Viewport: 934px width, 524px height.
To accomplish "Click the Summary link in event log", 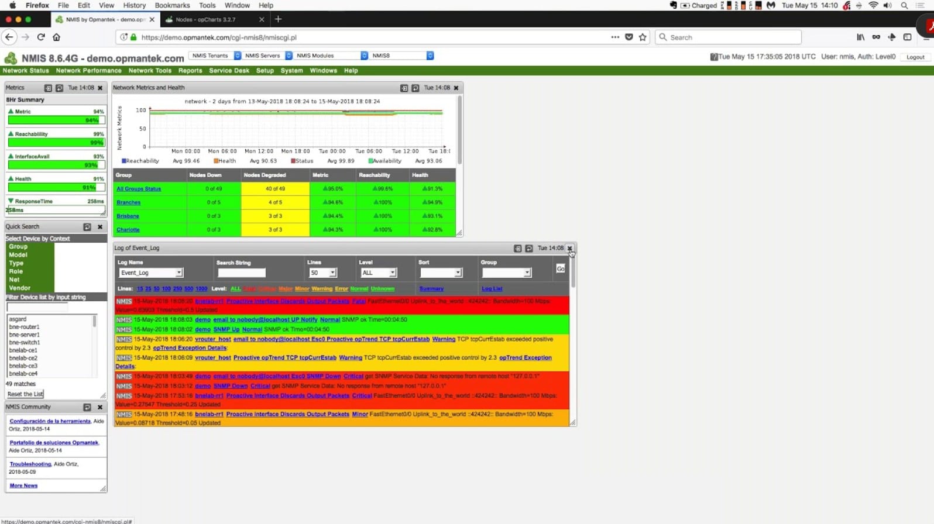I will [431, 289].
